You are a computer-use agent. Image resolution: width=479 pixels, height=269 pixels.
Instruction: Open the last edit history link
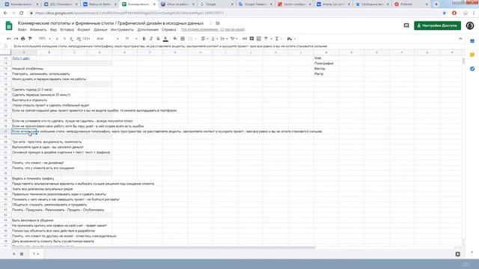tap(213, 30)
